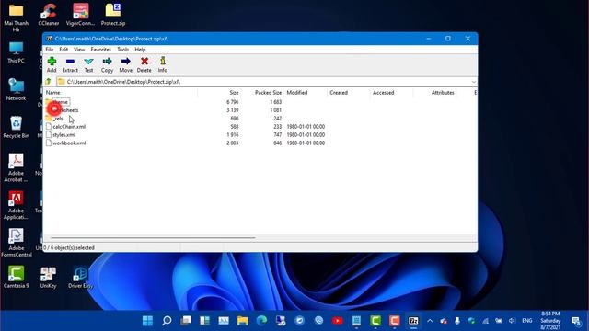The width and height of the screenshot is (589, 331).
Task: Sort by the Attributes column header
Action: click(434, 92)
